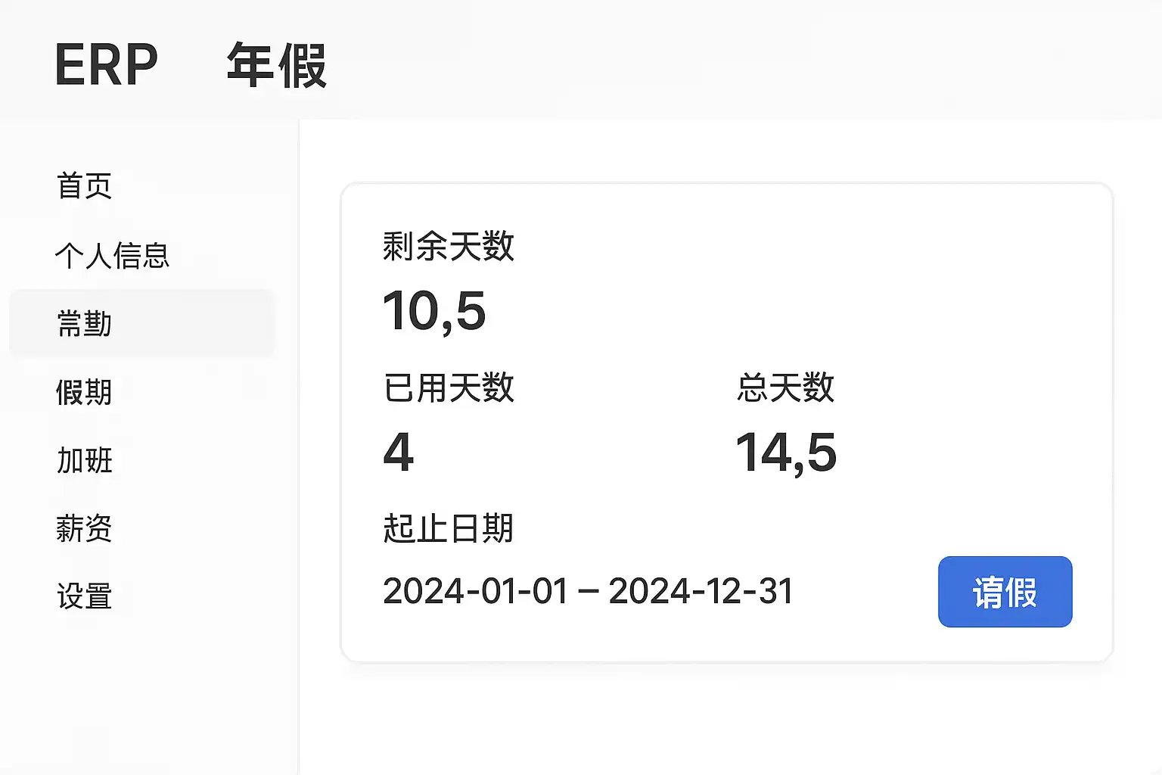
Task: Click the ERP logo in the header
Action: [x=106, y=65]
